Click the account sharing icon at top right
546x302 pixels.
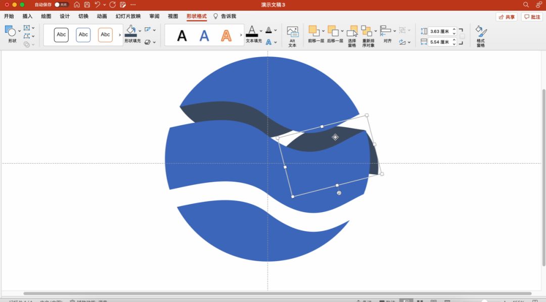click(539, 5)
